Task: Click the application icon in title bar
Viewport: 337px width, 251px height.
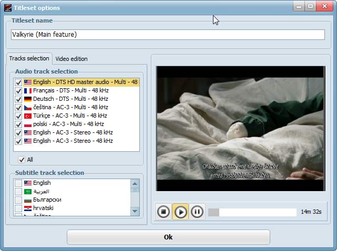Action: [8, 8]
